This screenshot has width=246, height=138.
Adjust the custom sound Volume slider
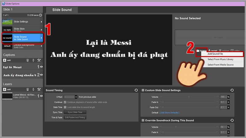pyautogui.click(x=189, y=97)
